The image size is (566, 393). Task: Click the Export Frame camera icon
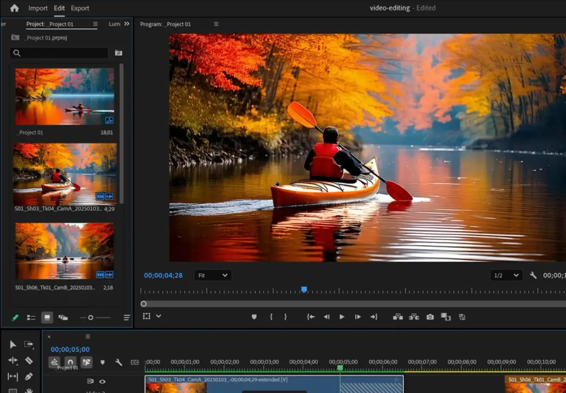(x=430, y=317)
